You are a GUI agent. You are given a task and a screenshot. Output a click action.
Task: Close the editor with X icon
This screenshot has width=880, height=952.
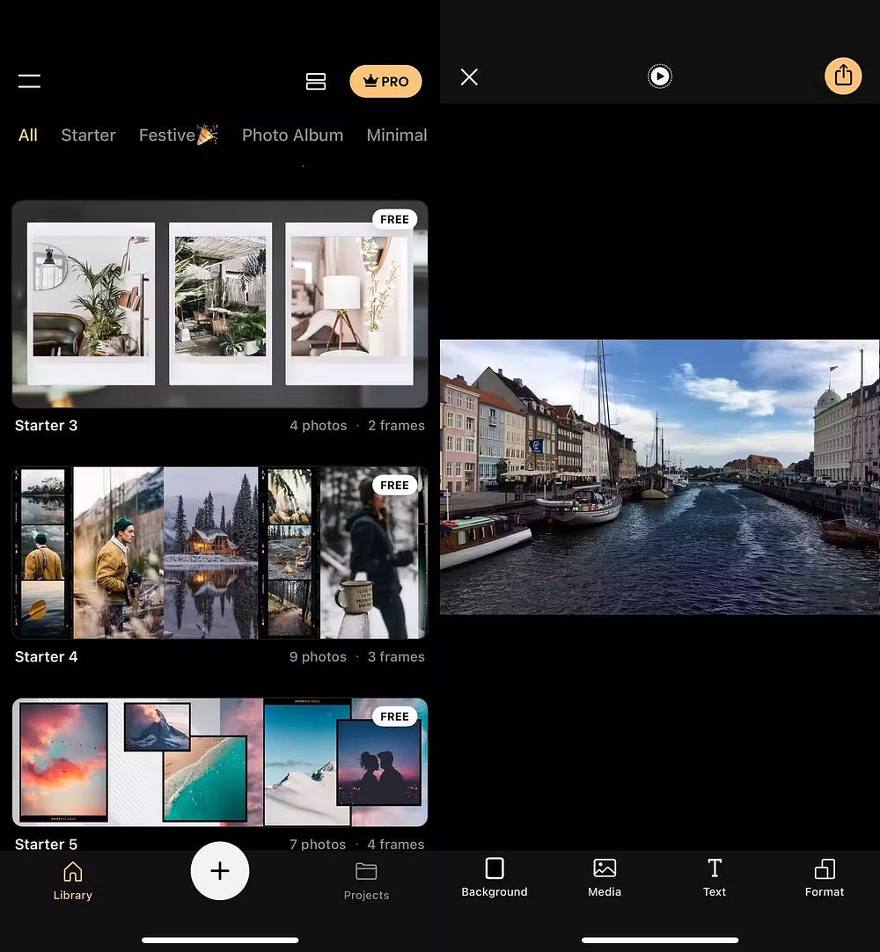469,77
